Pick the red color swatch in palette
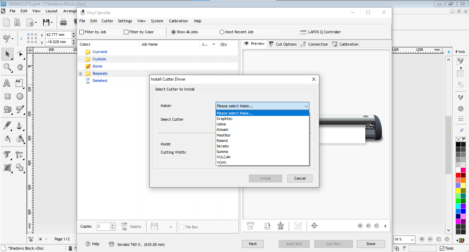The width and height of the screenshot is (469, 252). pos(458,175)
